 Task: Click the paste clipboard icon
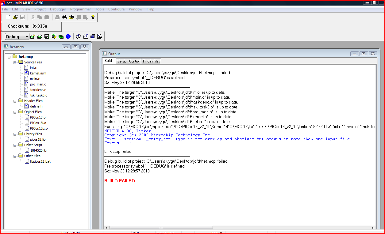pos(47,17)
